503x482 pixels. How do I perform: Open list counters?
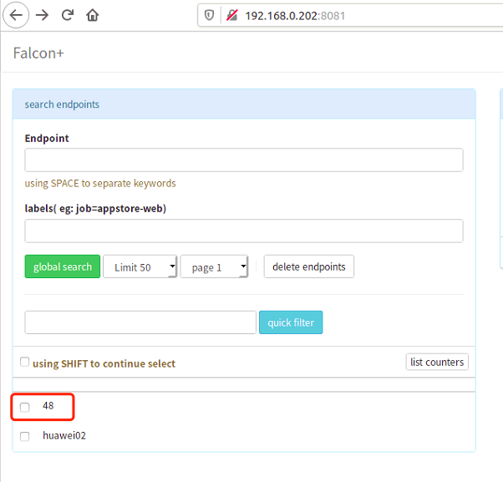(x=437, y=362)
